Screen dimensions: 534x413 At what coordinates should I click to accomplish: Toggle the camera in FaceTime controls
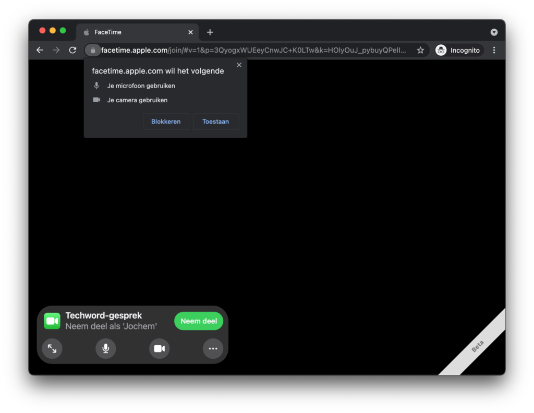point(160,348)
